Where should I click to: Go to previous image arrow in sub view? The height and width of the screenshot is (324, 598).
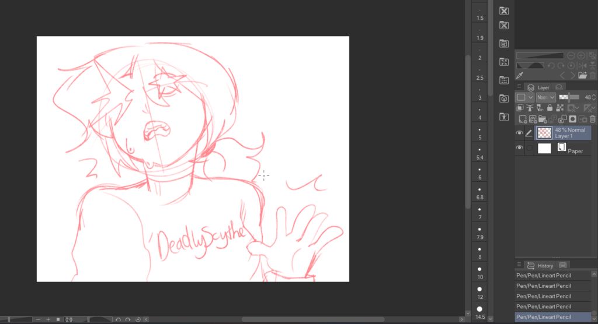pos(562,76)
